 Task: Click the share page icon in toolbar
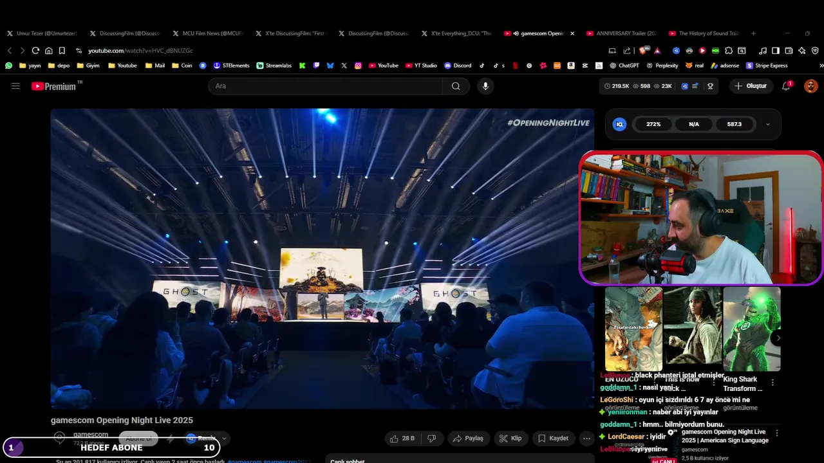click(x=627, y=51)
